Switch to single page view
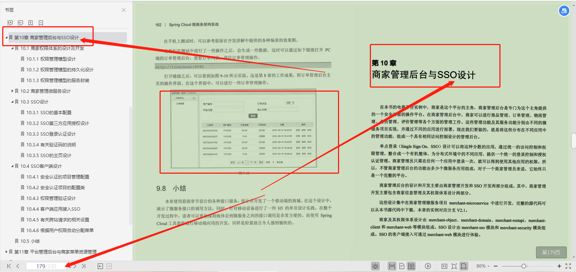Screen dimensions: 576x272 (x=402, y=266)
